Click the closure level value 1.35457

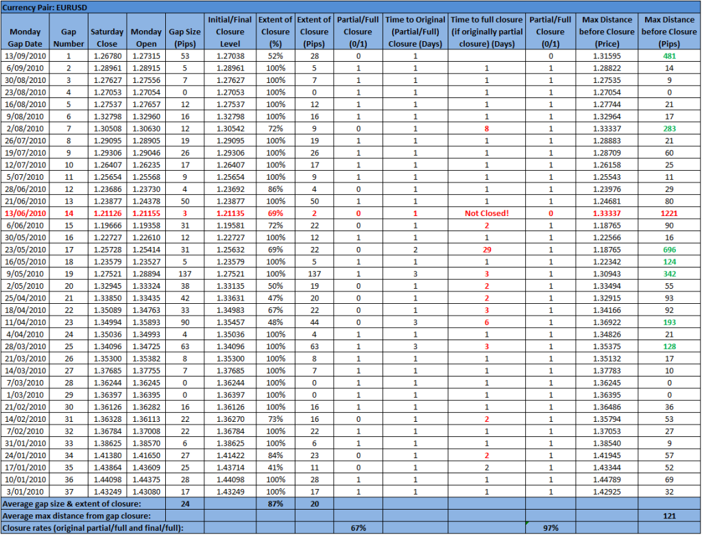230,322
